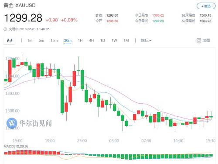Viewport: 218px width, 164px height.
Task: Switch to the 5m timeframe
Action: (x=41, y=40)
